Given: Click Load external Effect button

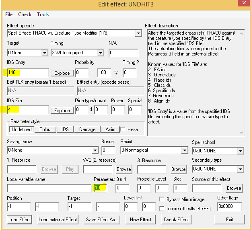Looking at the screenshot, I should (x=58, y=220).
